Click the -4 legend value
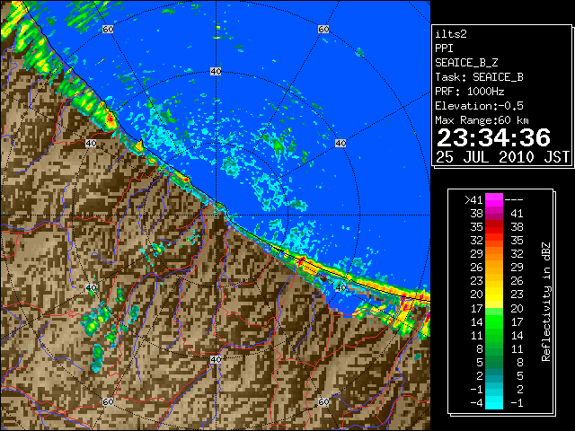This screenshot has height=431, width=575. coord(476,402)
